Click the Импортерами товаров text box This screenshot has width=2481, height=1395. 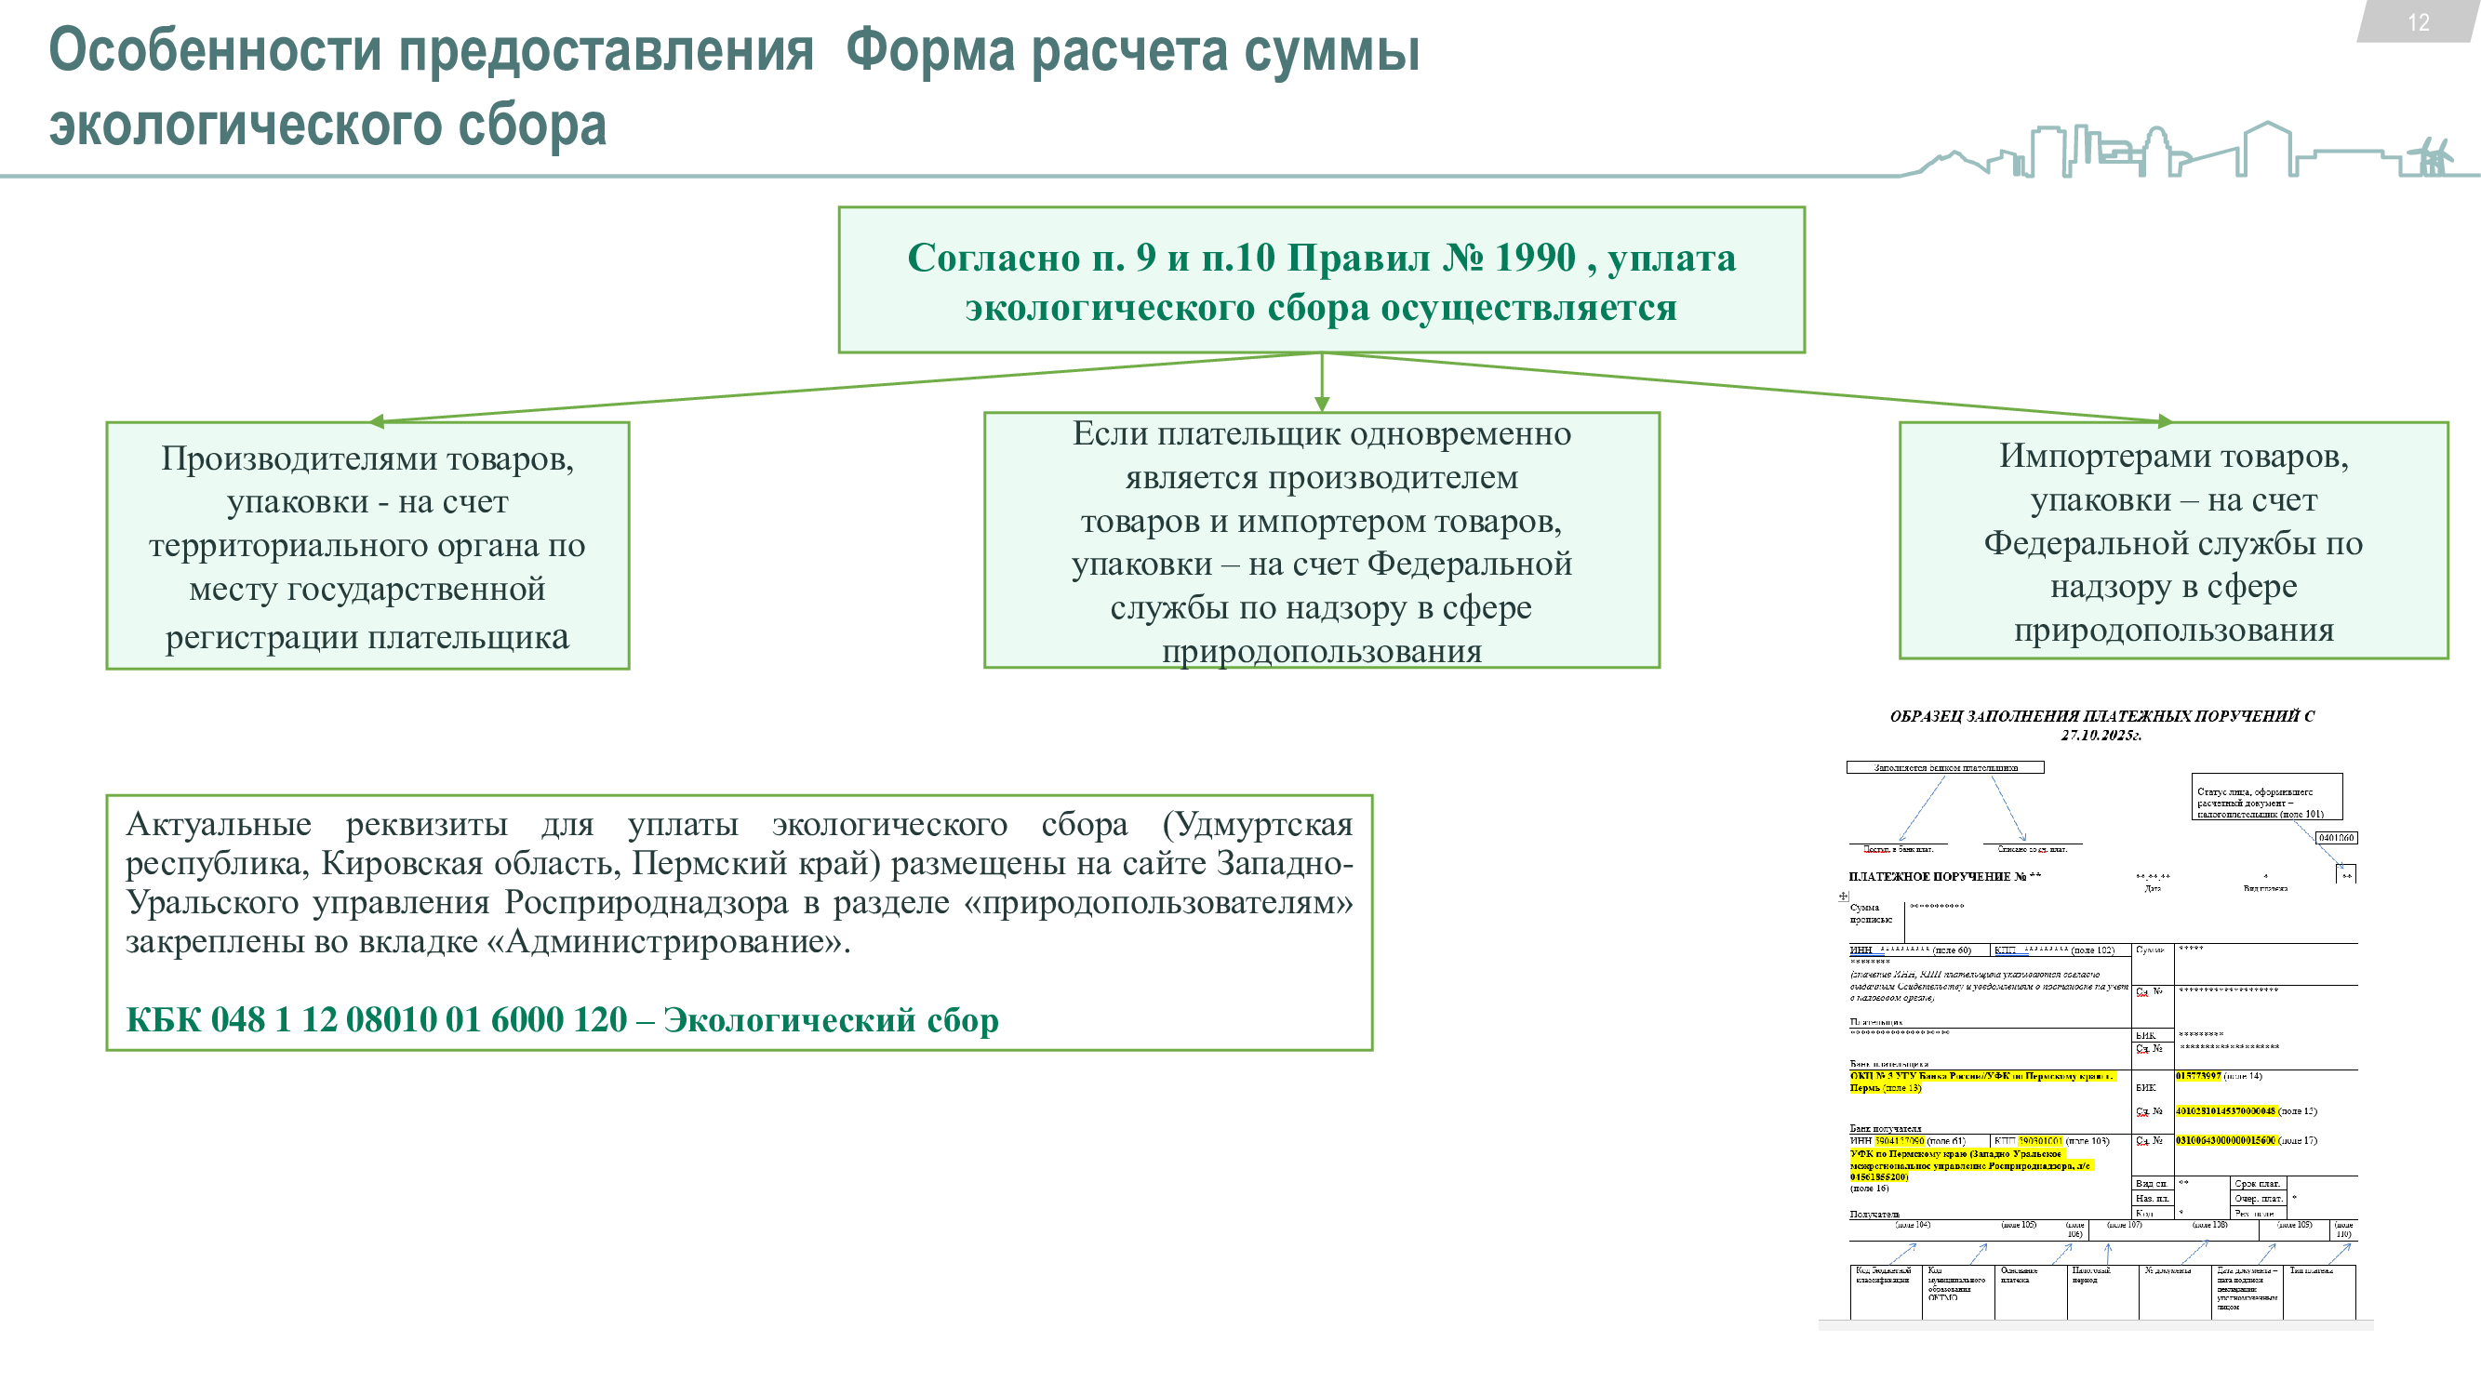(x=2173, y=541)
